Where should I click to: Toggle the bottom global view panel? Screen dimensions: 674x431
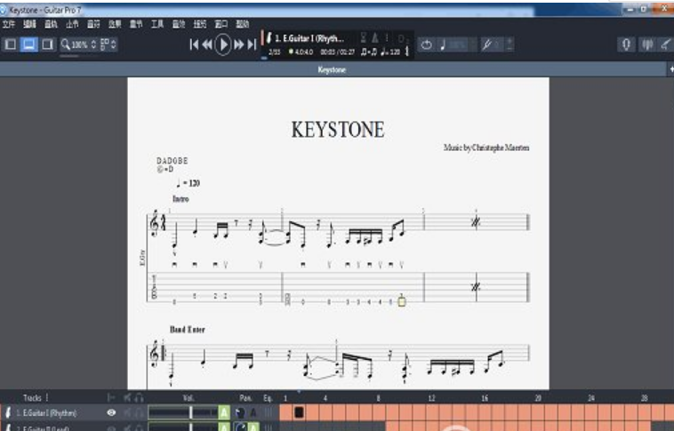[28, 44]
